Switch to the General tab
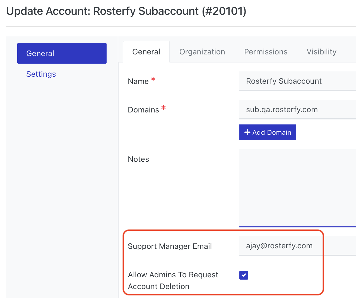Viewport: 356px width, 298px height. (x=146, y=52)
